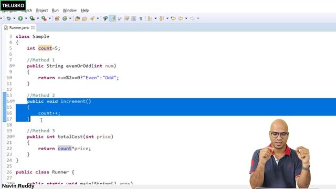Click the Search flashlight icon in toolbar
The height and width of the screenshot is (189, 336).
coord(92,18)
